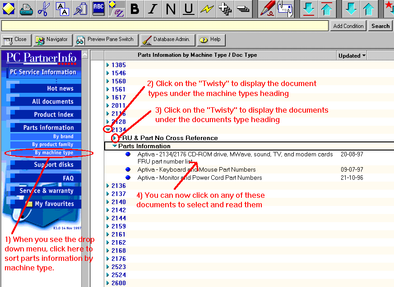This screenshot has width=394, height=287.
Task: Apply bold formatting with the B button
Action: tap(134, 9)
